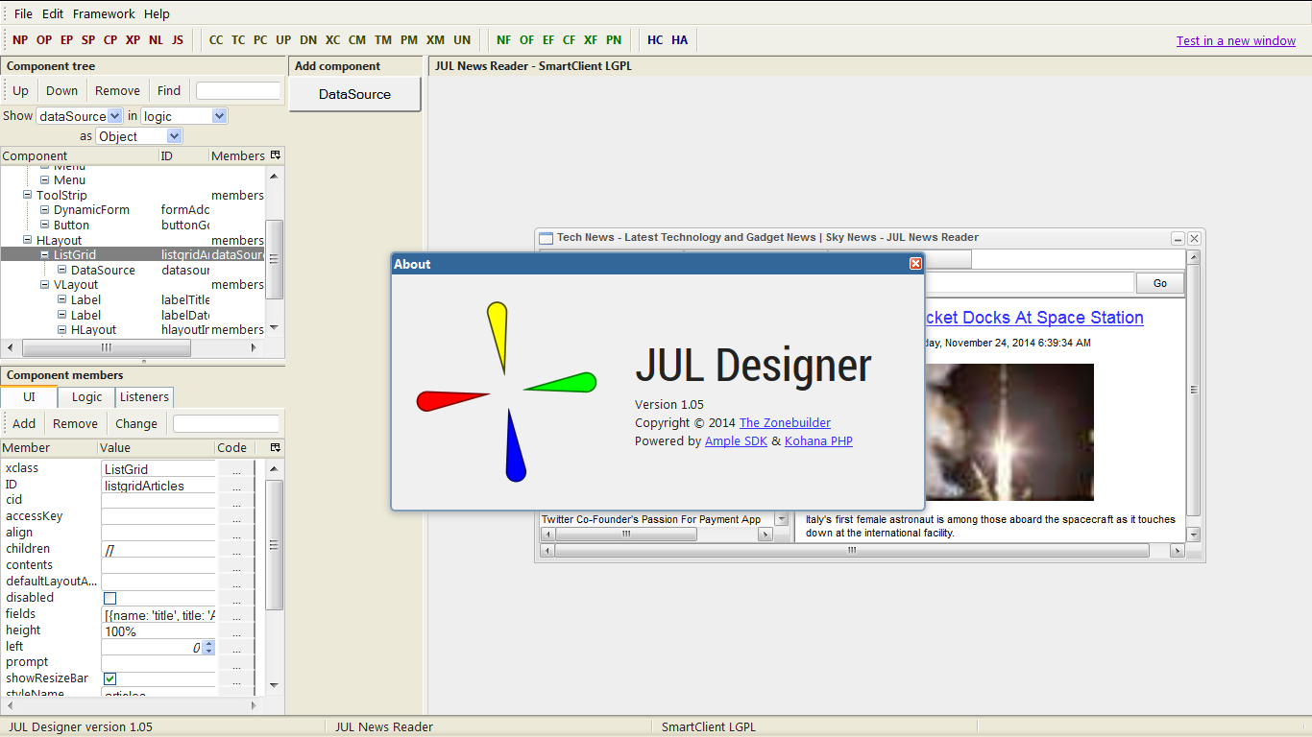Click the NF toolbar button

click(x=503, y=39)
